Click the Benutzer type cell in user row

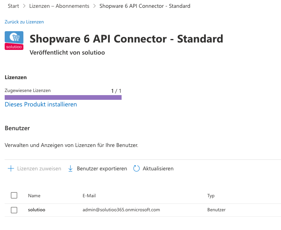[216, 210]
